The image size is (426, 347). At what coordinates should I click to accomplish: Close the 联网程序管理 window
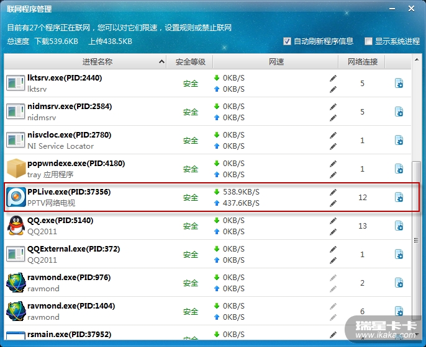click(x=411, y=9)
